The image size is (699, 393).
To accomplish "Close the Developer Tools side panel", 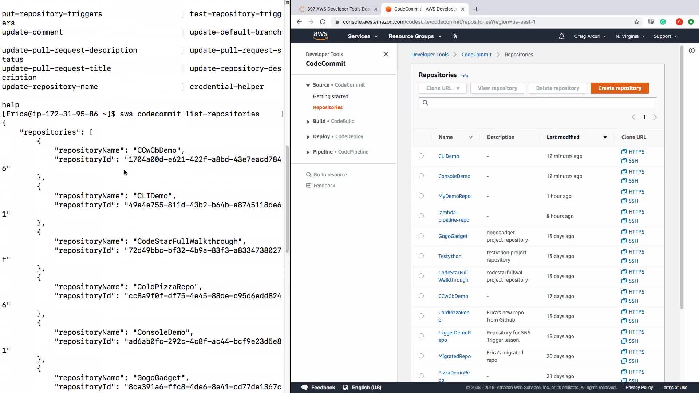I will click(x=386, y=54).
